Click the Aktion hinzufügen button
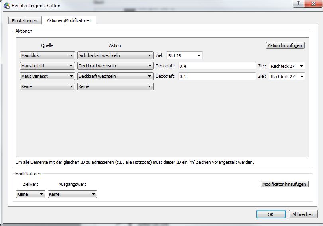The width and height of the screenshot is (323, 226). pos(285,45)
